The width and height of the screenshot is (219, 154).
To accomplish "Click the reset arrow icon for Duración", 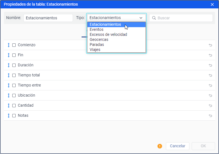I will pyautogui.click(x=210, y=65).
